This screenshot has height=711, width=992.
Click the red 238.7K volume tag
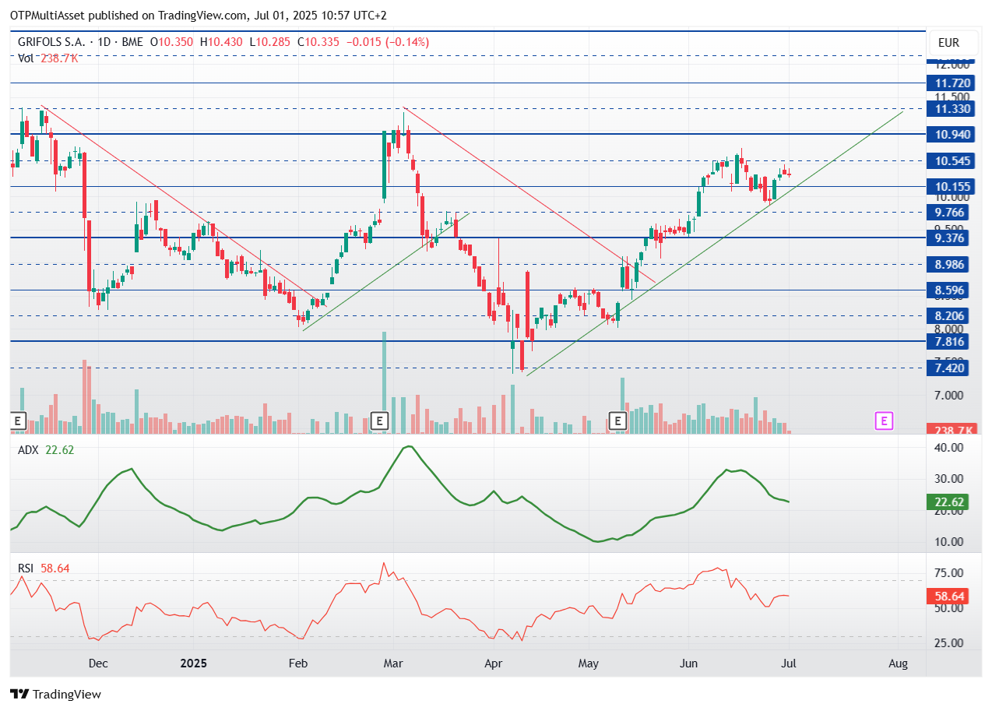[x=950, y=430]
